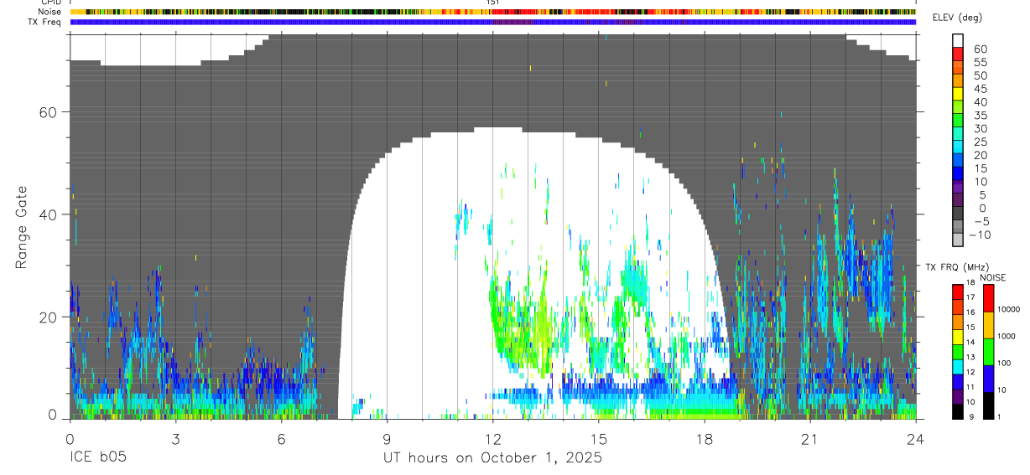Click the '3' tick on the UT hours axis
Screen dimensions: 1030x475
click(175, 439)
